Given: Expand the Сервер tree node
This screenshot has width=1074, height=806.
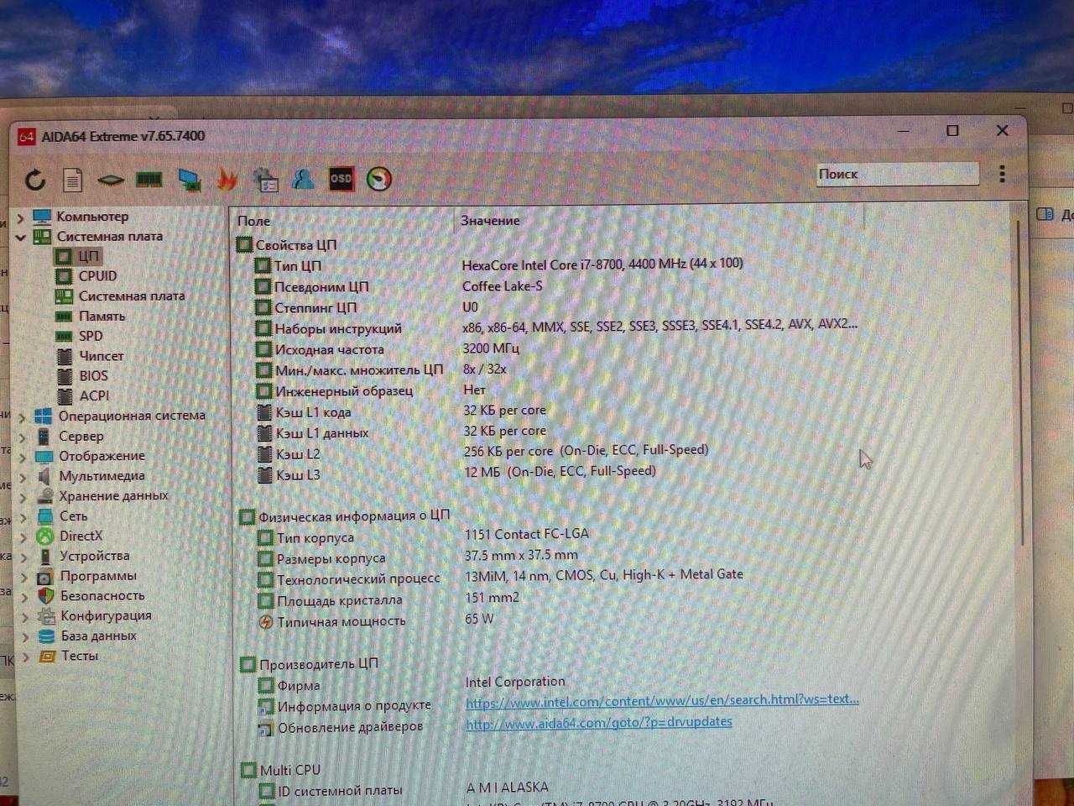Looking at the screenshot, I should (23, 437).
